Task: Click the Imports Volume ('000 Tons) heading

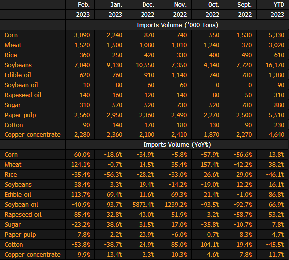Action: (x=177, y=25)
